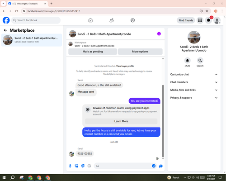The image size is (226, 181).
Task: Click message bubble '4026105892'
Action: click(x=85, y=154)
